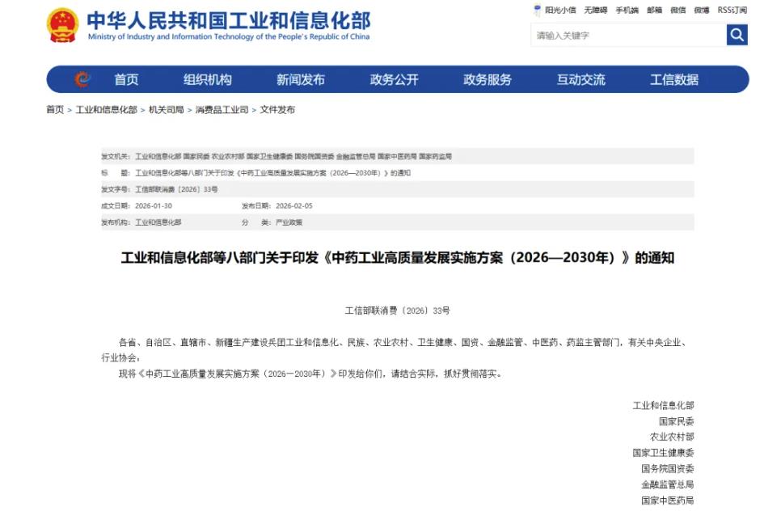Click the blue magnifier search button
Screen dimensions: 764x524
coord(737,35)
